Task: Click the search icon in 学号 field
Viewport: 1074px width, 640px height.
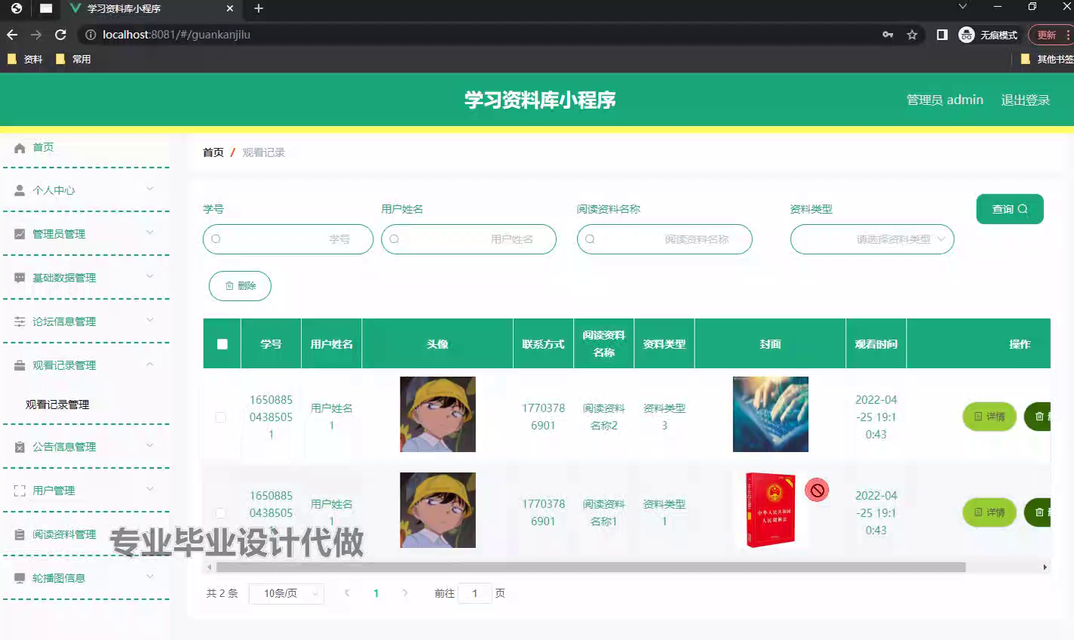Action: (x=216, y=239)
